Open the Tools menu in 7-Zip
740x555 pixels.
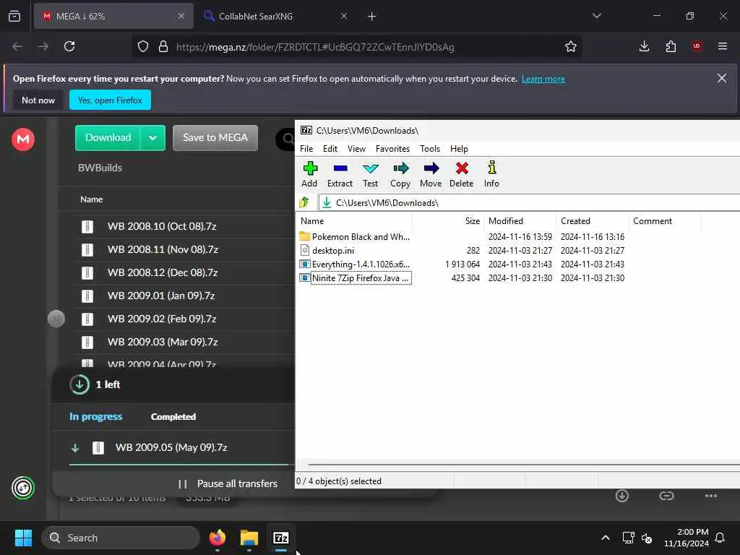pyautogui.click(x=429, y=149)
